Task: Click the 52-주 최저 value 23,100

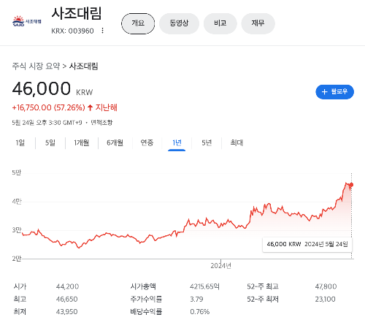Action: (x=326, y=300)
